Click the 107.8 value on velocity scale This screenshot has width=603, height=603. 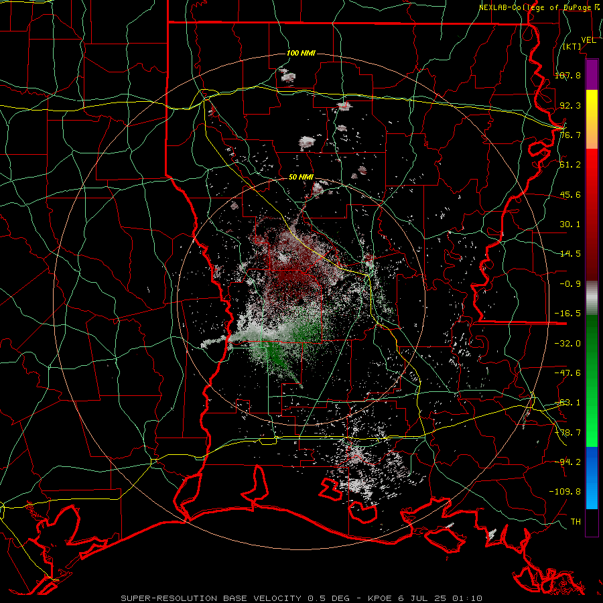(x=567, y=75)
